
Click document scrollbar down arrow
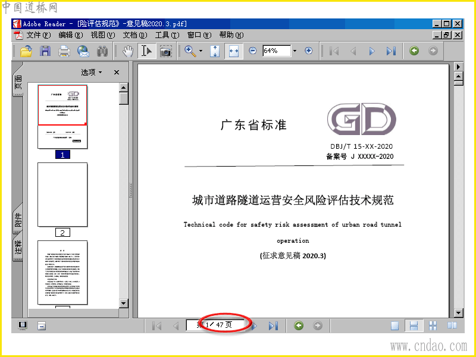[x=458, y=313]
